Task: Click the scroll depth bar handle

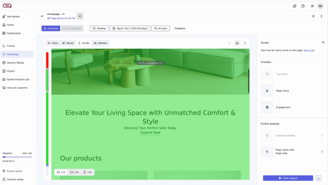Action: (47, 80)
